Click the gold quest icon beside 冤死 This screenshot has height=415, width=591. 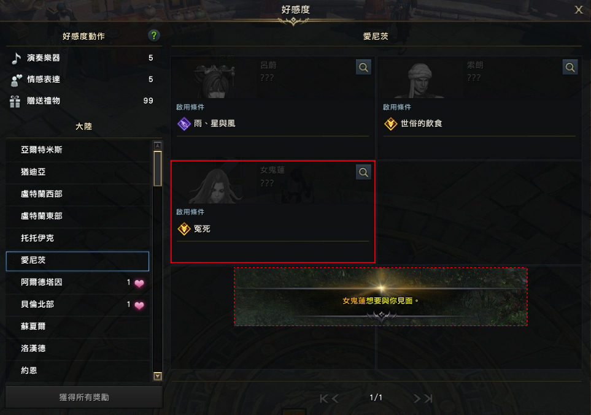click(184, 229)
